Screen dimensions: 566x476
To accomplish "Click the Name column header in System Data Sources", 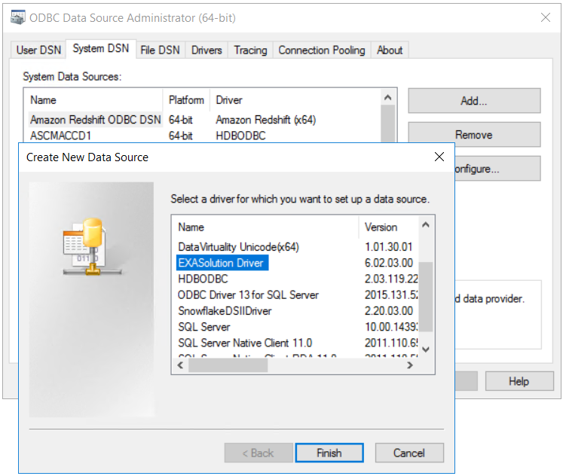I will [94, 100].
